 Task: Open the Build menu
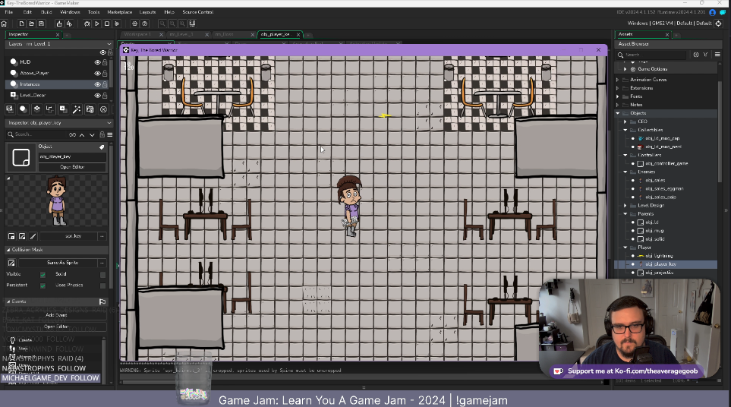coord(46,12)
